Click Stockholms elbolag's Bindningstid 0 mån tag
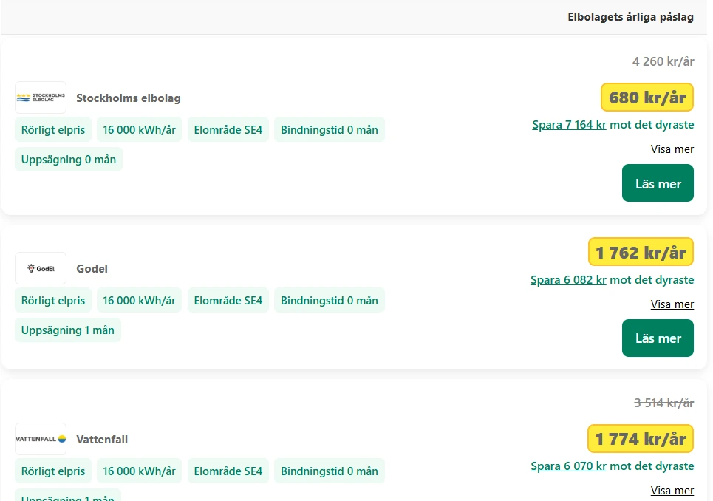 pyautogui.click(x=330, y=130)
